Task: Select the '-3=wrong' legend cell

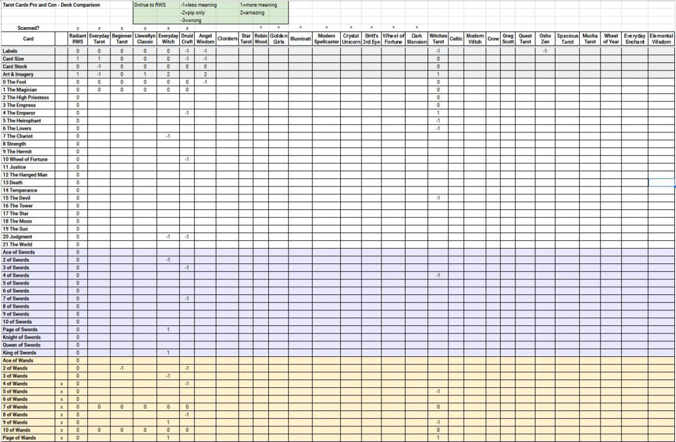Action: [x=192, y=20]
